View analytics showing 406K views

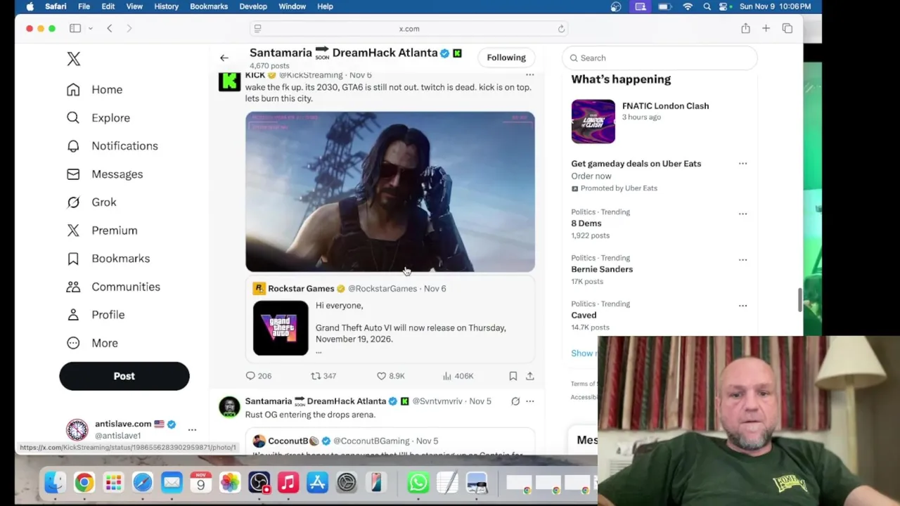(458, 376)
